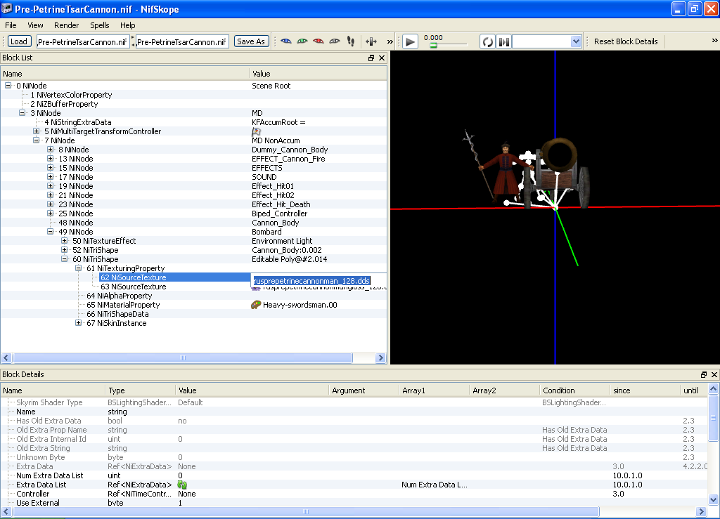Open the render toolbar overflow chevron

pyautogui.click(x=390, y=41)
